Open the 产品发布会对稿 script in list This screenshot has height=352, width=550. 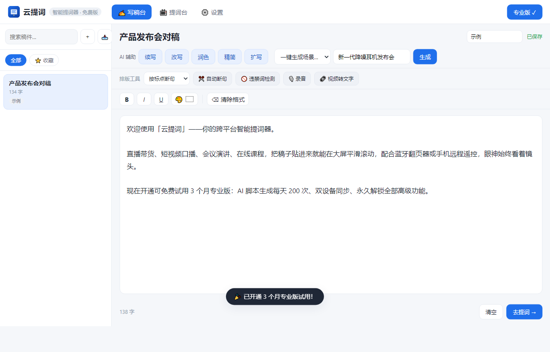tap(55, 92)
